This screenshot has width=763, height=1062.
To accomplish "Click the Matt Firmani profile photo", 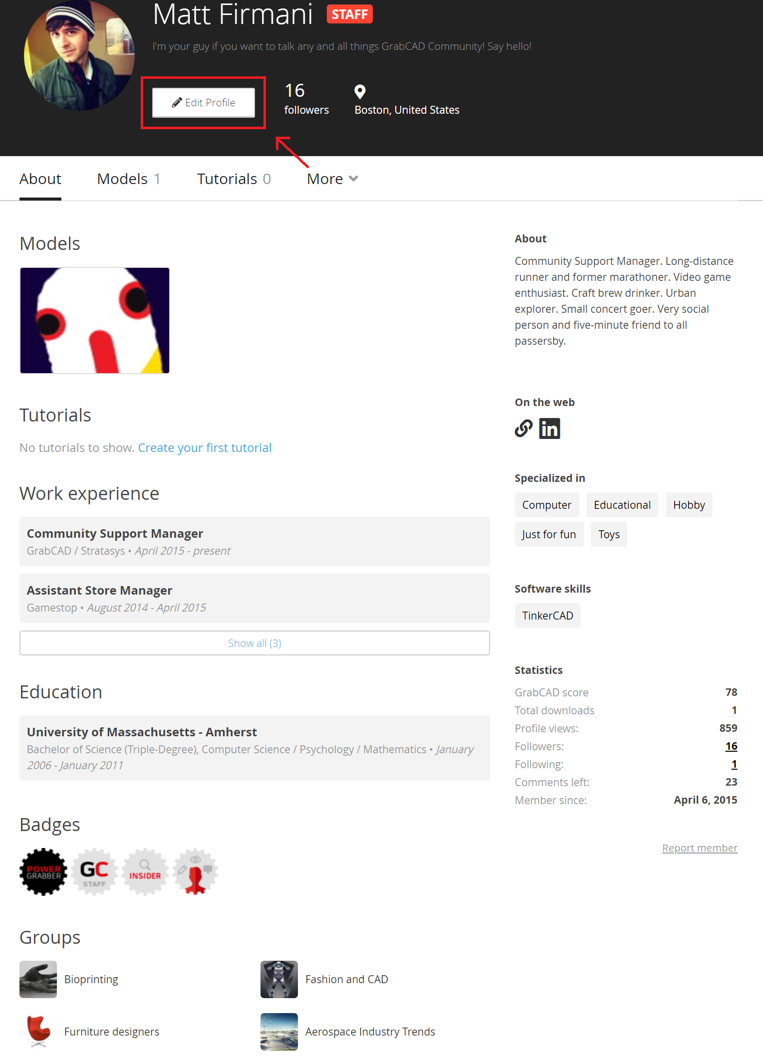I will [79, 55].
